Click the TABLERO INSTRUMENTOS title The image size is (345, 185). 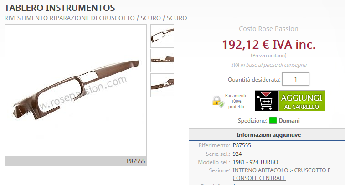point(60,8)
